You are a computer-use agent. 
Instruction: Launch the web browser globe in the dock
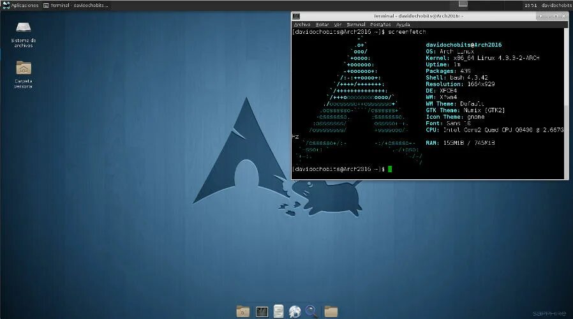coord(295,311)
